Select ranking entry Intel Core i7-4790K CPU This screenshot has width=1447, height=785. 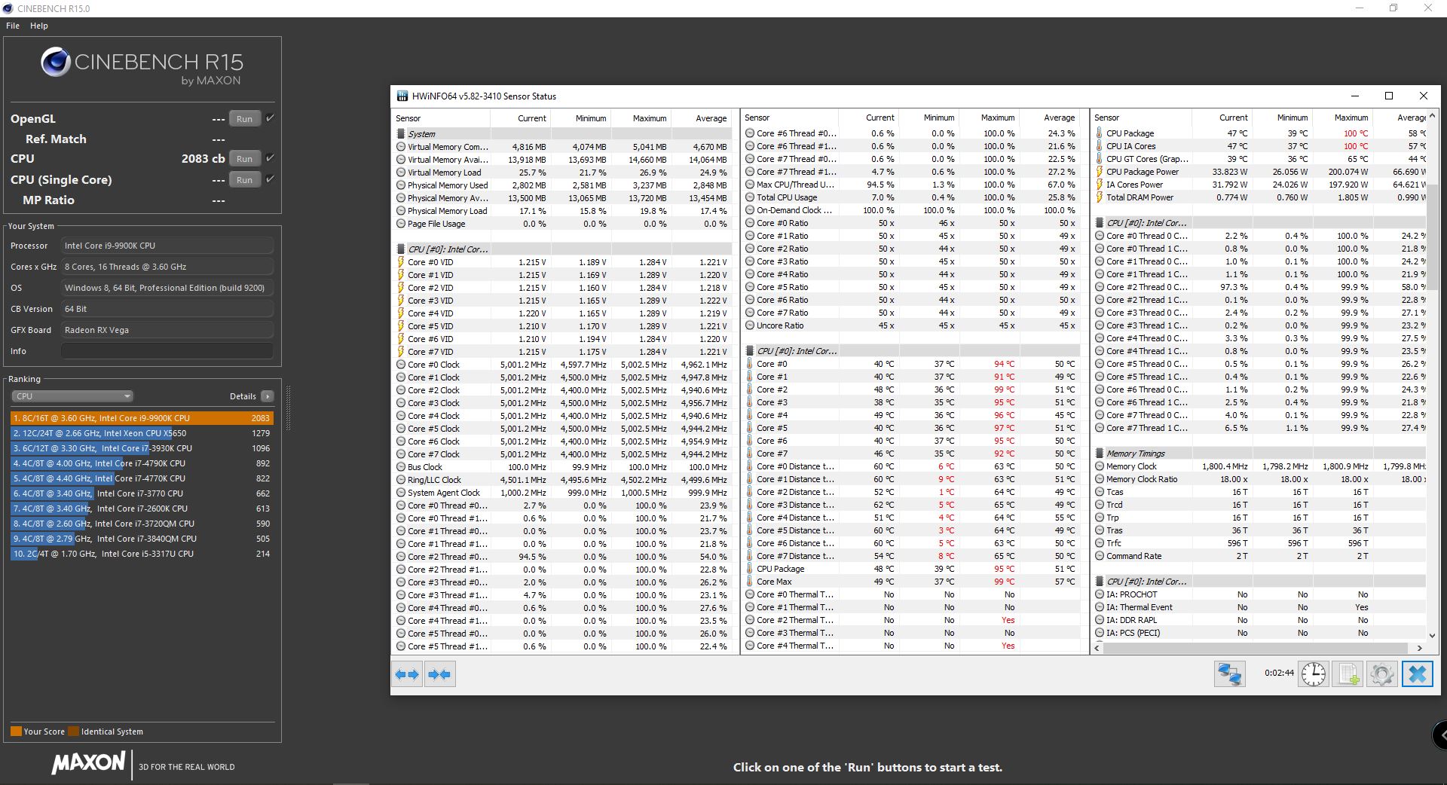click(x=142, y=463)
